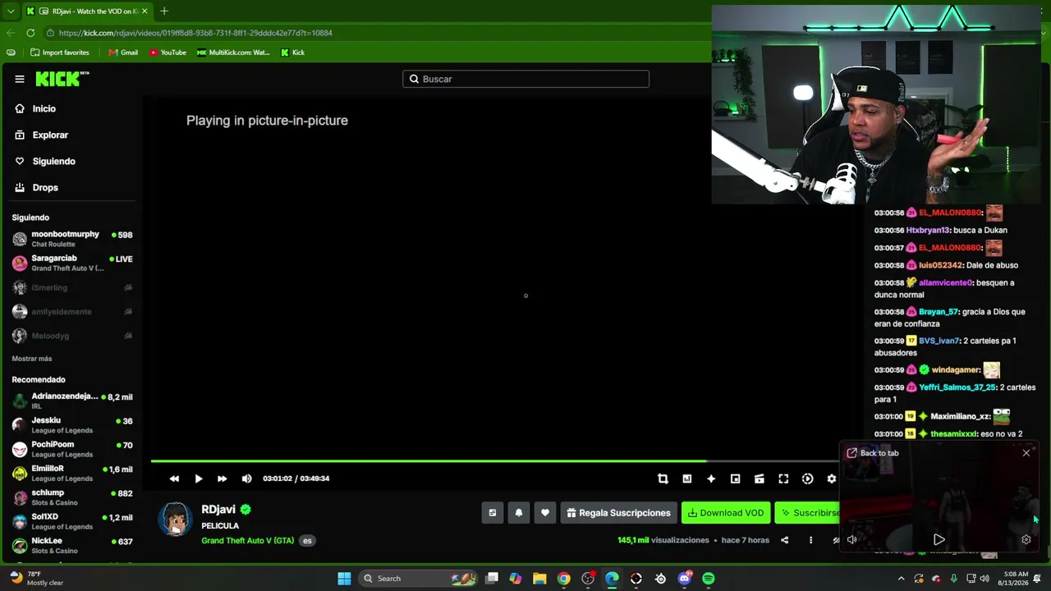Click the crop/clip icon in player
This screenshot has width=1051, height=591.
coord(663,479)
